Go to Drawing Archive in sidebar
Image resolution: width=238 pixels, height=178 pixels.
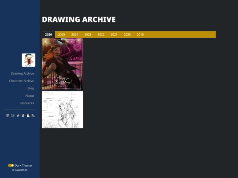coord(22,73)
